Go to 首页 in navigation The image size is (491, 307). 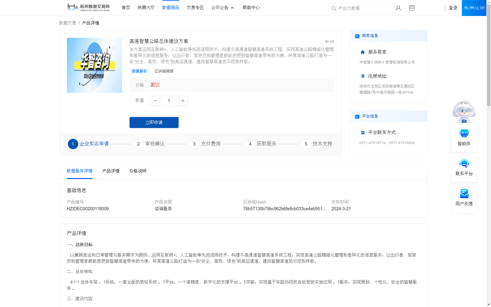click(126, 8)
